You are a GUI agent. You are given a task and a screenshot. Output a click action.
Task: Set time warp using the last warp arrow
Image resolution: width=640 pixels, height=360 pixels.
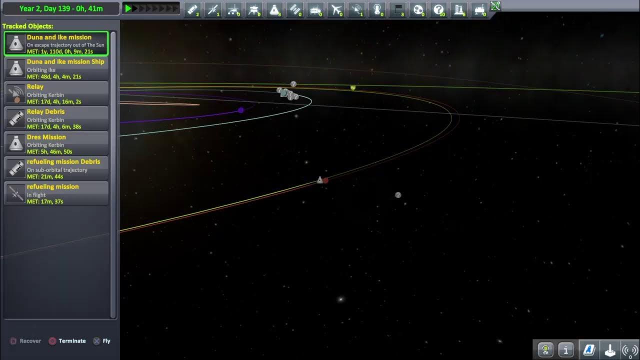(175, 8)
